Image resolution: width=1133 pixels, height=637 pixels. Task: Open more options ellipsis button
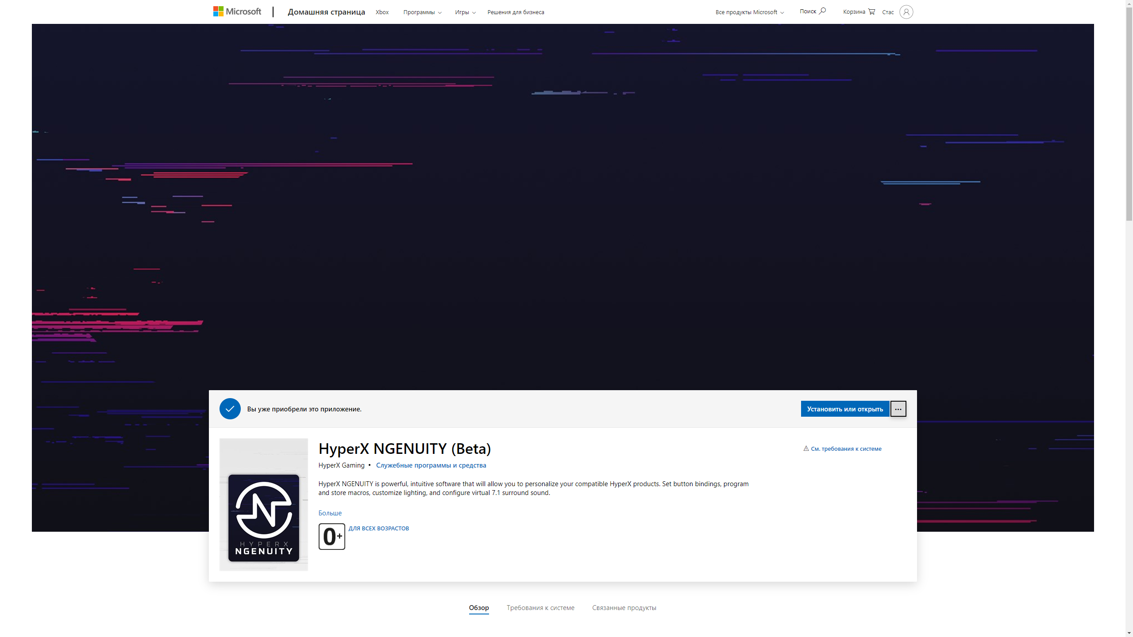(x=898, y=409)
